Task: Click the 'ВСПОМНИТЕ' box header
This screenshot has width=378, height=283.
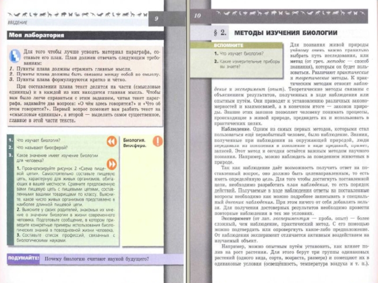Action: point(229,45)
